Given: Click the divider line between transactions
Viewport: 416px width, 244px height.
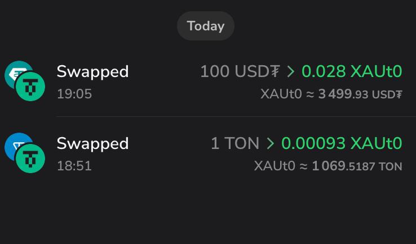Looking at the screenshot, I should pyautogui.click(x=236, y=116).
